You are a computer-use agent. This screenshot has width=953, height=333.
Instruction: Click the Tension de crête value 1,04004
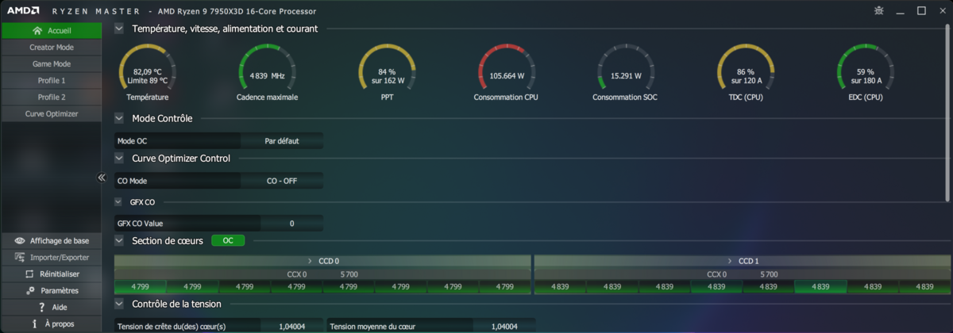pos(292,326)
